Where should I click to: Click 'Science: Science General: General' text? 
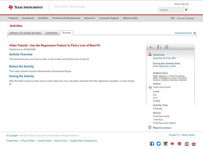coord(170,80)
